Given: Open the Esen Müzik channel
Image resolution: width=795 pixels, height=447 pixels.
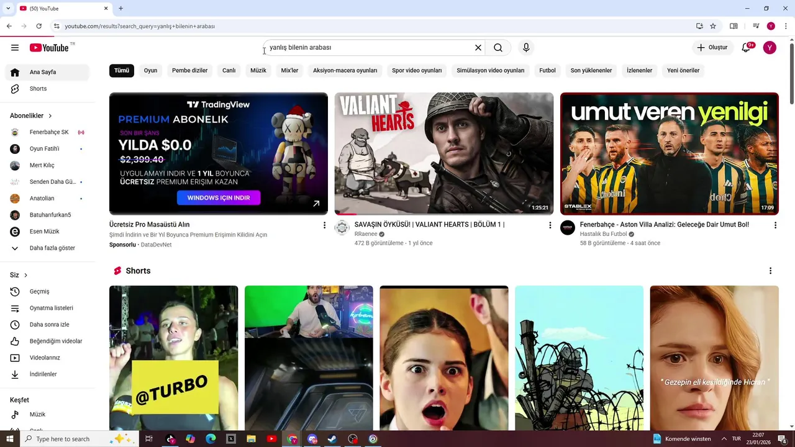Looking at the screenshot, I should [47, 232].
